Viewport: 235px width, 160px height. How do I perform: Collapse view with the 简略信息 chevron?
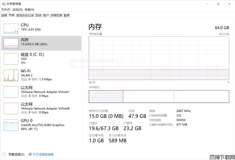coord(4,155)
